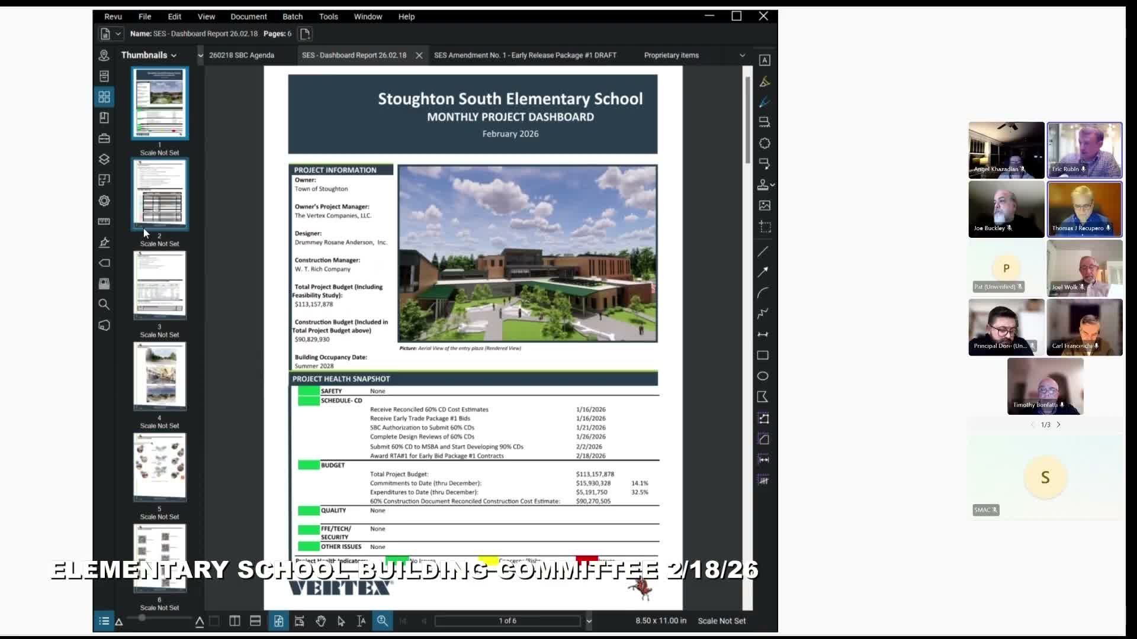Toggle split view horizontal

click(255, 621)
